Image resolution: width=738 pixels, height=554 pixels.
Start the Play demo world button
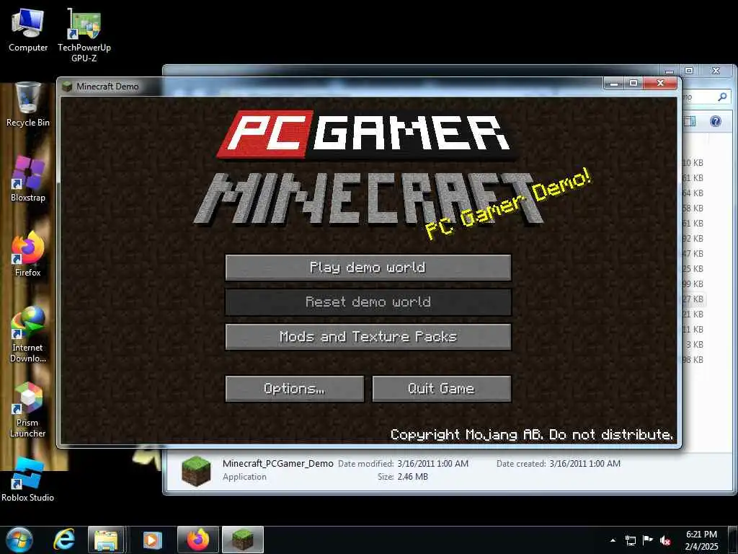[x=368, y=268]
